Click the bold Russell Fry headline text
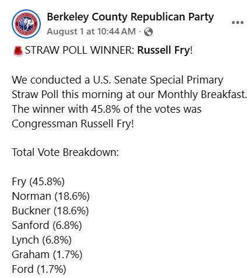The width and height of the screenshot is (252, 278). (163, 50)
